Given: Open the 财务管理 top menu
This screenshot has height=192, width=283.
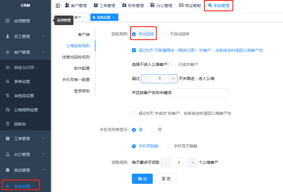Looking at the screenshot, I should (133, 6).
